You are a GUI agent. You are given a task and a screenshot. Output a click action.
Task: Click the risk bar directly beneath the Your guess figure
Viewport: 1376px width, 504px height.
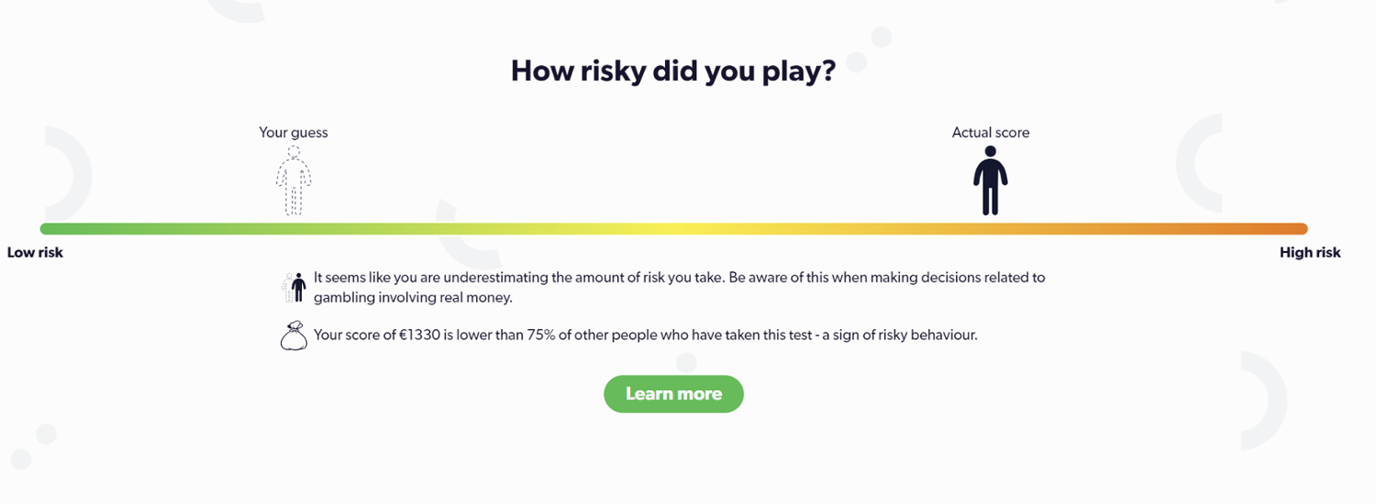[x=294, y=229]
